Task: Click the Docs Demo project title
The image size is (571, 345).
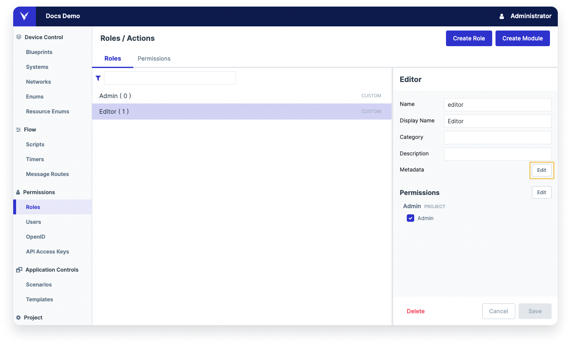Action: (63, 16)
